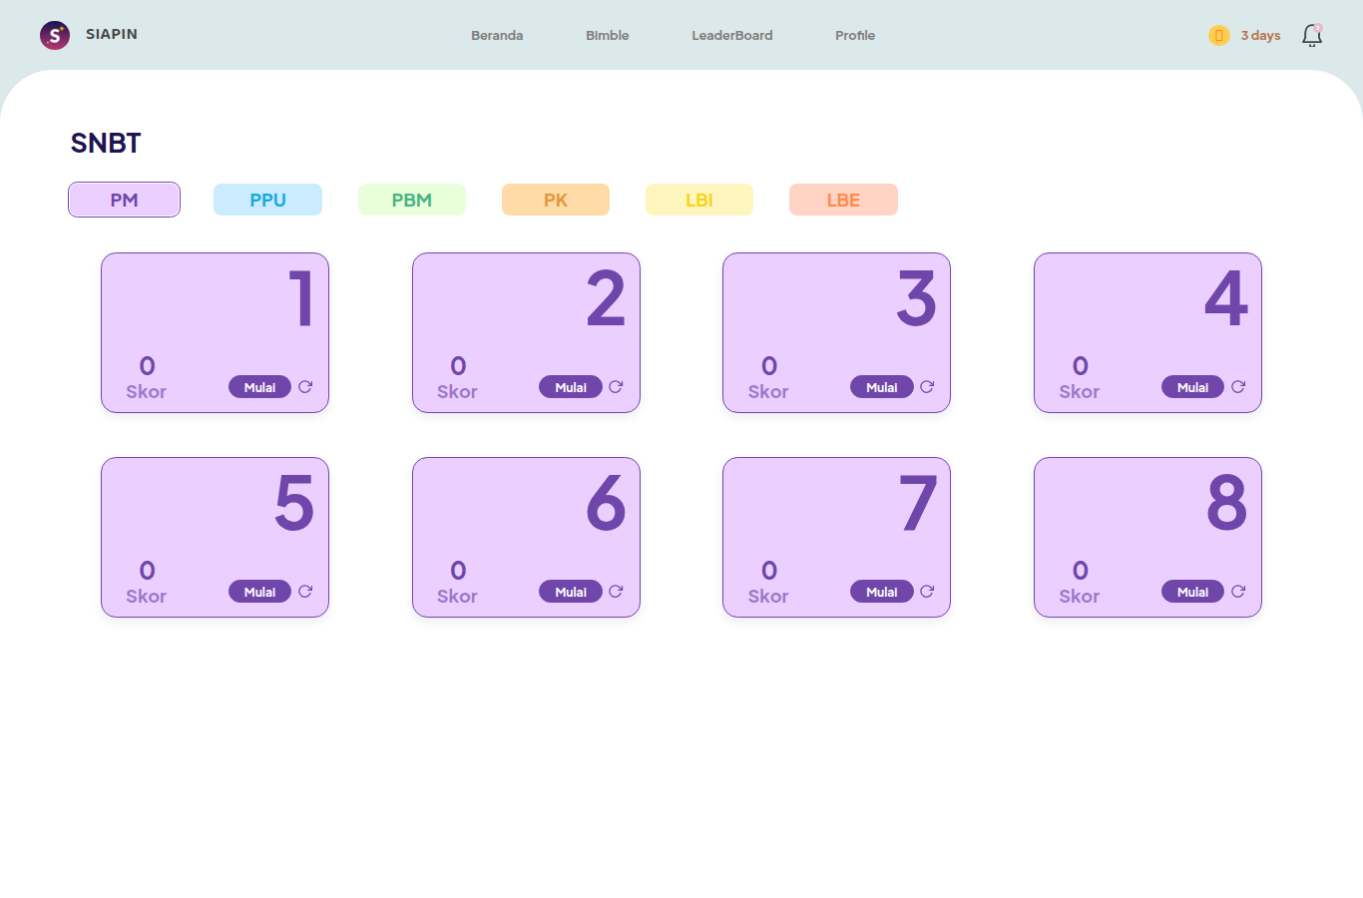Start set 1 with Mulai
This screenshot has width=1363, height=898.
click(x=259, y=387)
